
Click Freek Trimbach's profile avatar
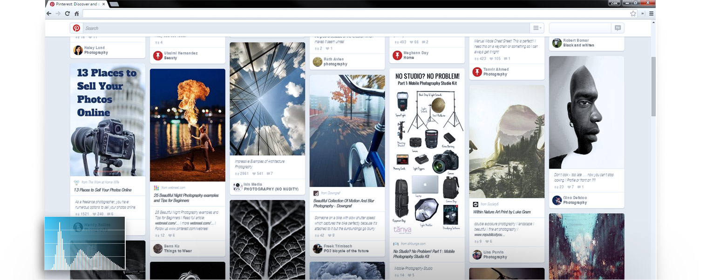click(318, 248)
